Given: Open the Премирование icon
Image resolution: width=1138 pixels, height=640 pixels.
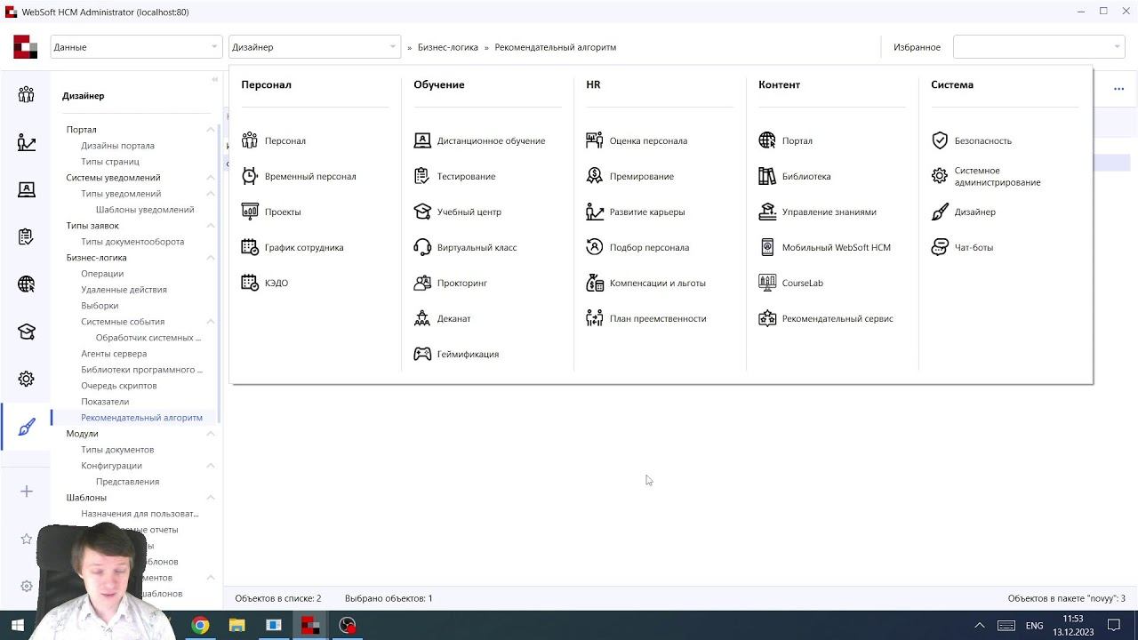Looking at the screenshot, I should point(595,176).
